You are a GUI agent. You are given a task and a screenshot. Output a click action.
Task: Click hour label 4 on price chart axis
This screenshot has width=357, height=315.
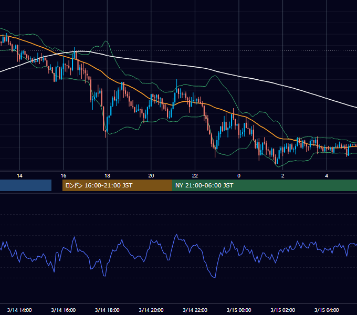327,176
